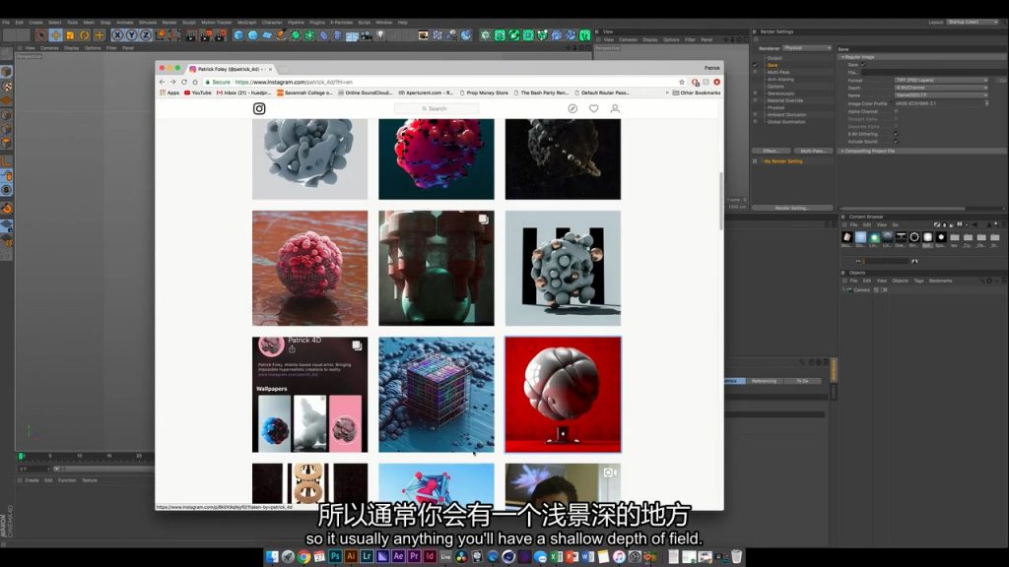Open the Tags menu in Objects panel
This screenshot has width=1009, height=567.
[919, 281]
